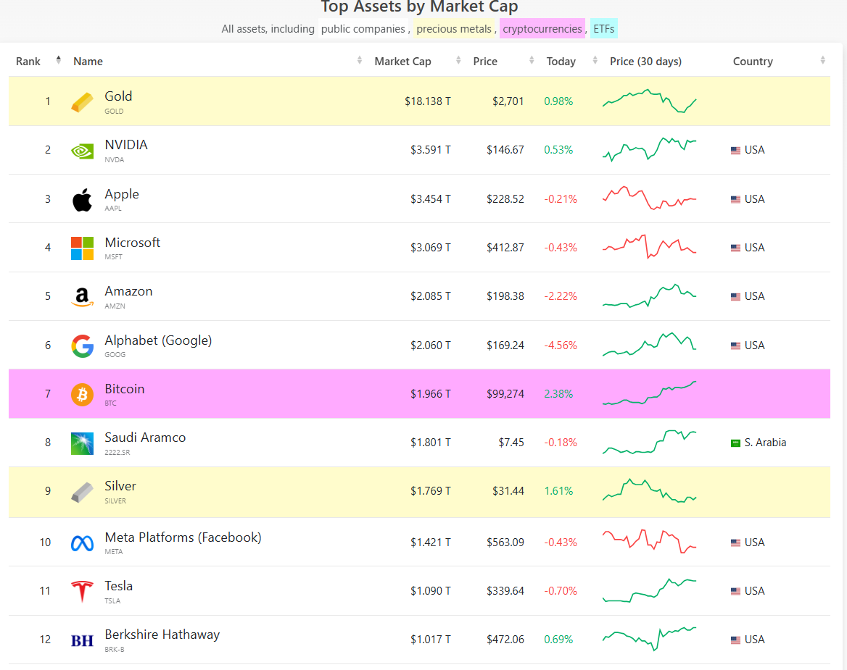Sort table by Rank column arrows
Screen dimensions: 847x670
[58, 60]
